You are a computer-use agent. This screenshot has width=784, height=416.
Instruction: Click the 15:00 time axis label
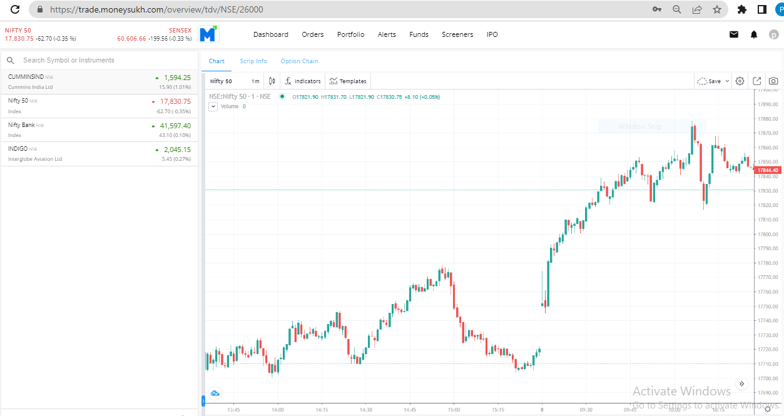tap(454, 410)
